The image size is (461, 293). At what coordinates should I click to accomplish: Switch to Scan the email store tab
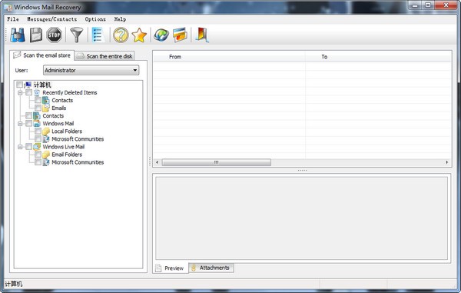pos(41,55)
